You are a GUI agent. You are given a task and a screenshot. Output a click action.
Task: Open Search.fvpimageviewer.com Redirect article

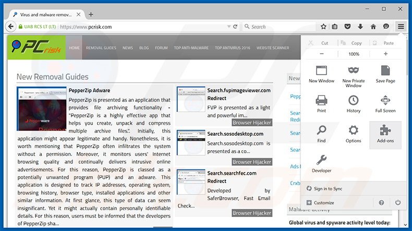pyautogui.click(x=238, y=94)
